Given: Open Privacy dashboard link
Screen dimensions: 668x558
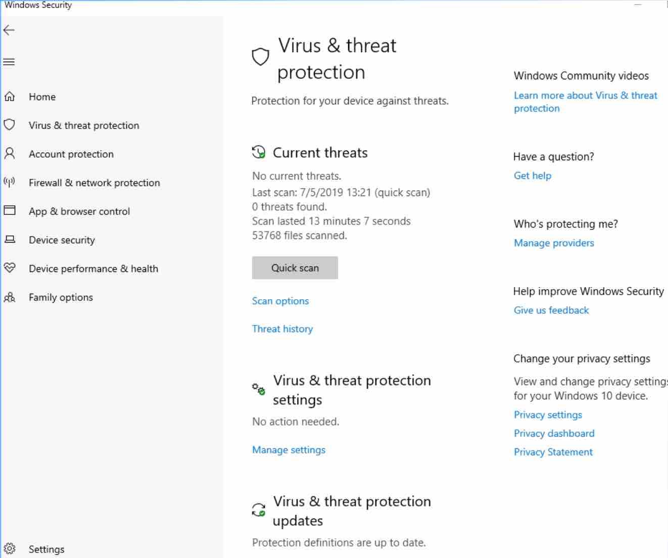Looking at the screenshot, I should pyautogui.click(x=554, y=434).
